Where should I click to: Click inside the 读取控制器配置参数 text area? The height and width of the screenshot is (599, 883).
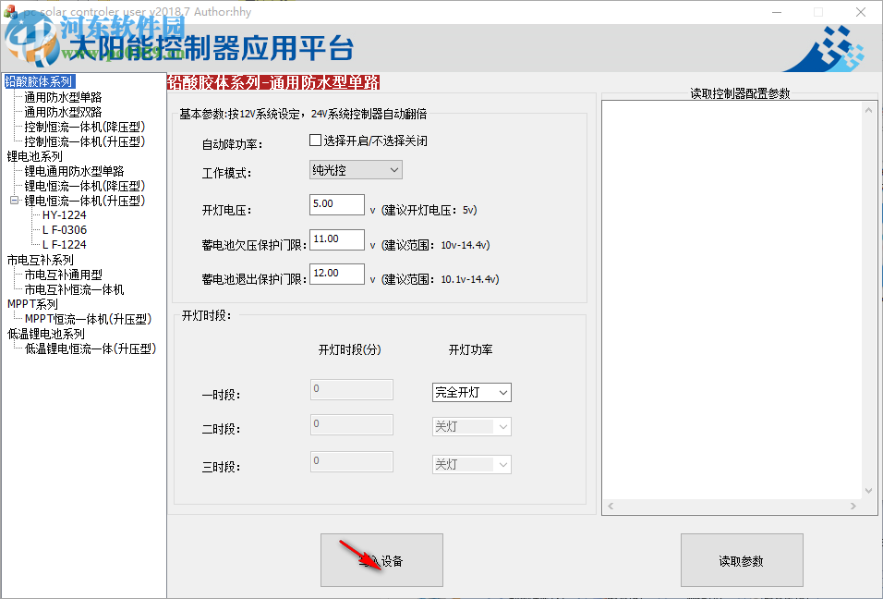pos(732,299)
